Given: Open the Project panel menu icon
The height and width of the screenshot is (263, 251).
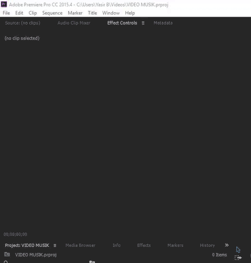Looking at the screenshot, I should [55, 245].
